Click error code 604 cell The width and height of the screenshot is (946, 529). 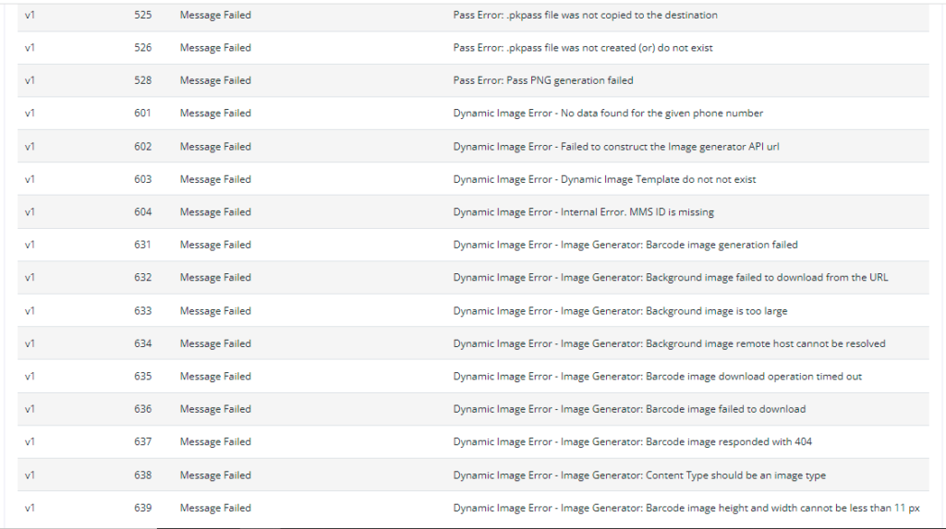[142, 212]
